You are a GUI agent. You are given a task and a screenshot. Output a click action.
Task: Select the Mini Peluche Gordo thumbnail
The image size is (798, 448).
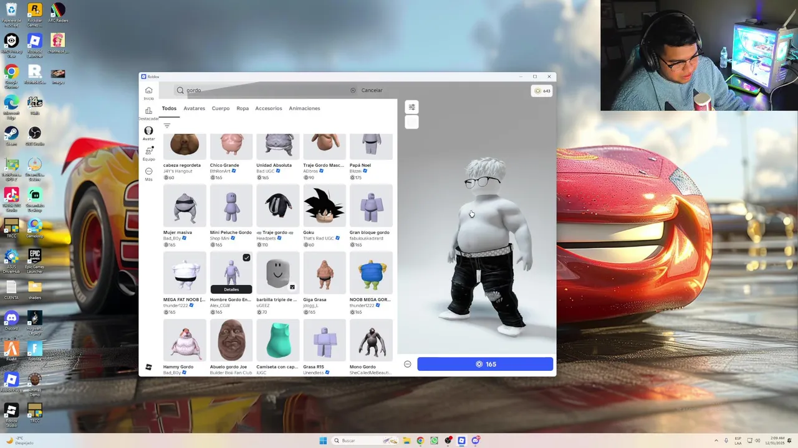click(231, 206)
